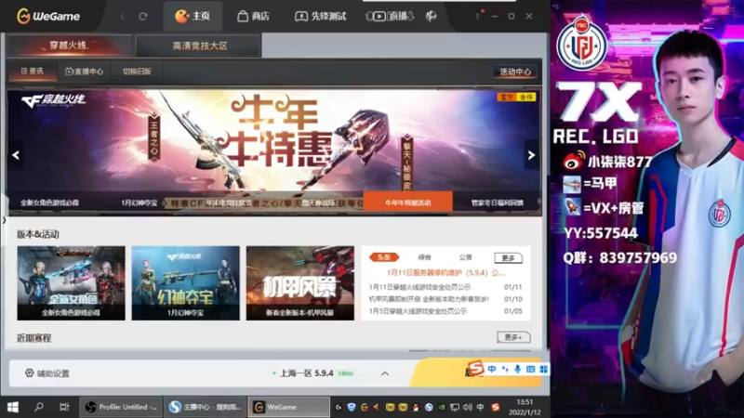Select 牛年牛特惠活动 highlighted banner item
Viewport: 744px width, 418px height.
coord(407,202)
